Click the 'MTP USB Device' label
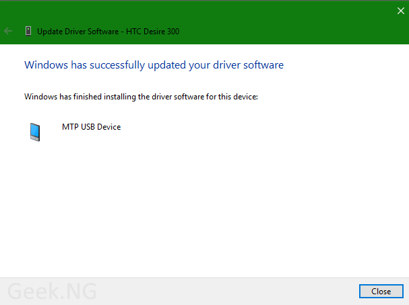This screenshot has height=305, width=409. [x=91, y=127]
